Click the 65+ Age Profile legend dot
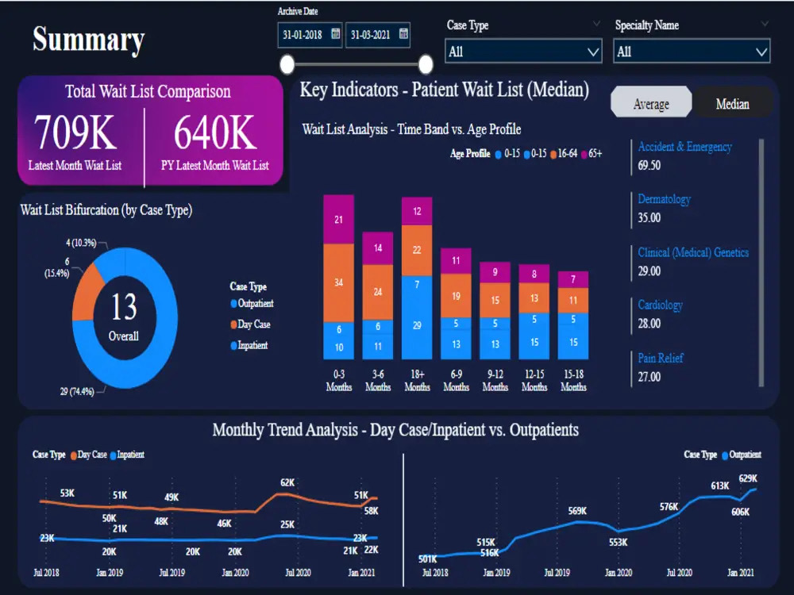 [584, 154]
